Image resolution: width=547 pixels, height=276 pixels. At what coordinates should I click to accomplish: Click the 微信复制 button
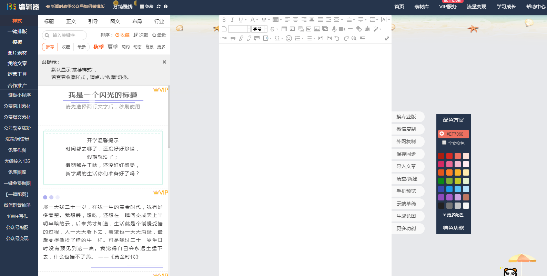[x=406, y=129]
